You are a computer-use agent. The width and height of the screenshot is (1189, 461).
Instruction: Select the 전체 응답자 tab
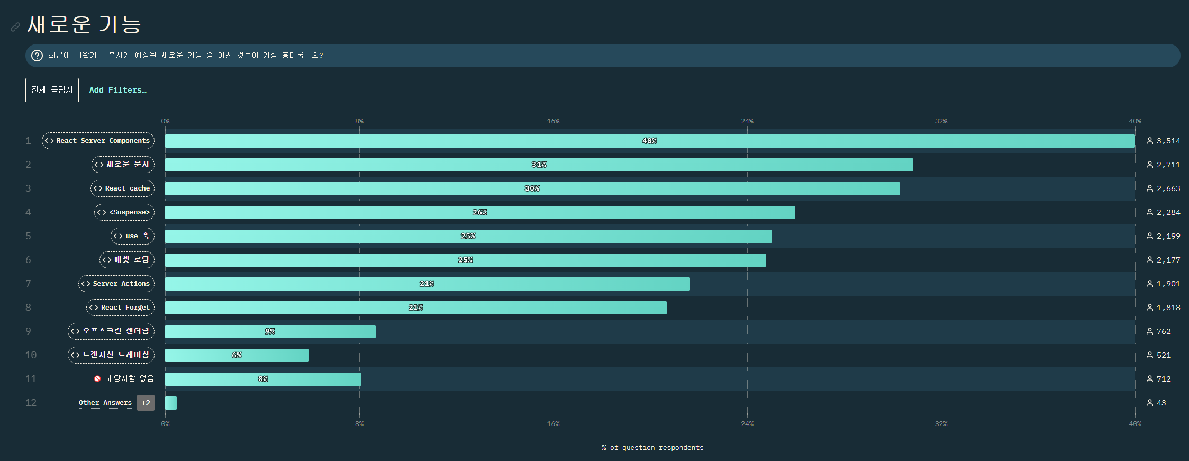pos(52,90)
